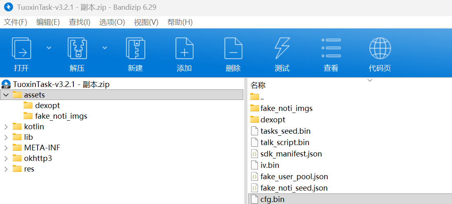Select dexopt folder in the tree
Viewport: 452px width, 204px height.
point(47,105)
